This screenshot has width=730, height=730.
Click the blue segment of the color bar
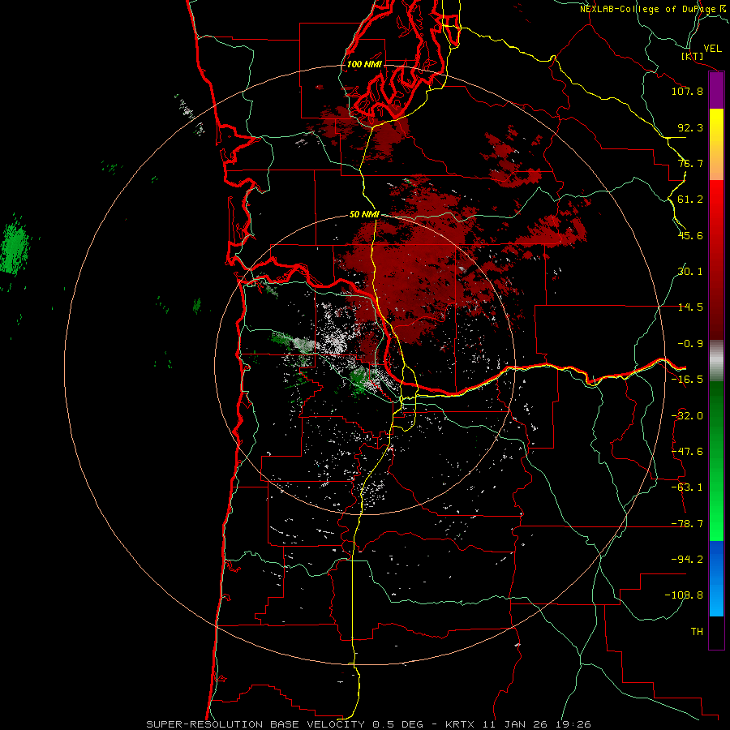[x=716, y=578]
